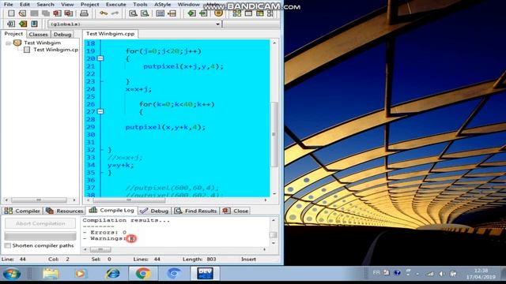Click the taskbar clock showing 17/04/2019
The width and height of the screenshot is (506, 284).
coord(481,274)
